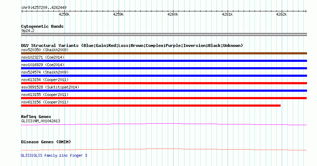Select the nsv1023271 (Coe2014) label

click(x=43, y=57)
